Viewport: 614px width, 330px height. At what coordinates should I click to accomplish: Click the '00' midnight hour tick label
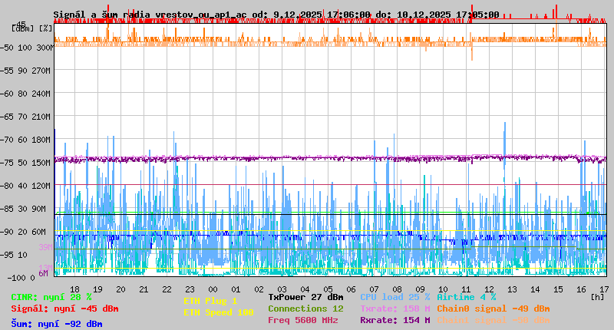click(x=213, y=289)
